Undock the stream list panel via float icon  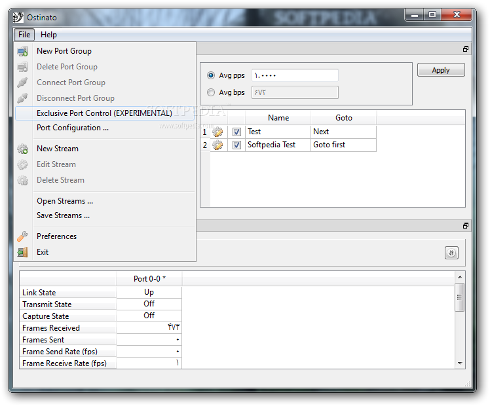coord(466,49)
